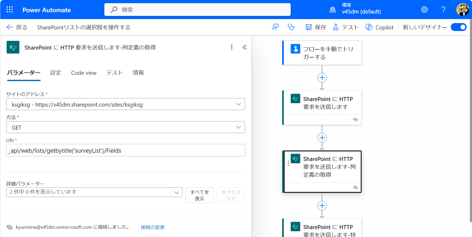The width and height of the screenshot is (472, 237).
Task: Open the drag handle menu on 列定義の取得 card
Action: pyautogui.click(x=288, y=163)
